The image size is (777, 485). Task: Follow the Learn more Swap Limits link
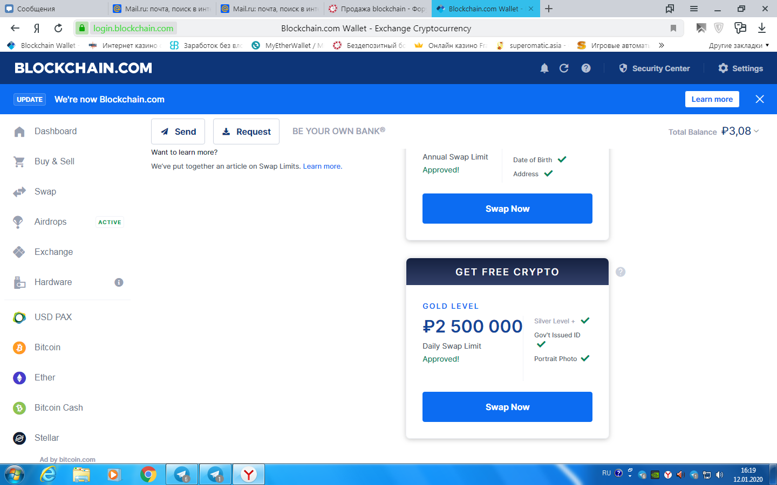[322, 166]
